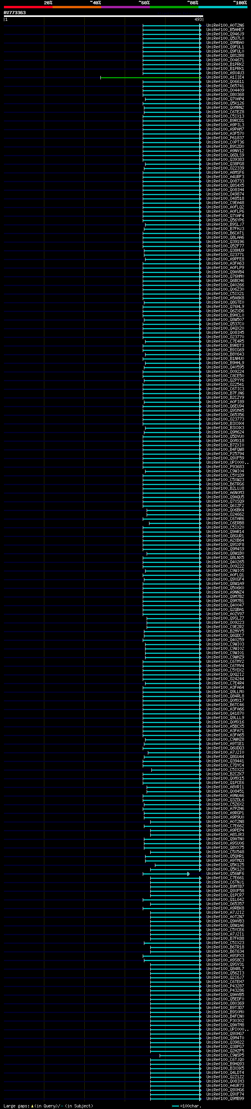
Task: Click the cyan ~100% legend color bar
Action: (x=223, y=7)
